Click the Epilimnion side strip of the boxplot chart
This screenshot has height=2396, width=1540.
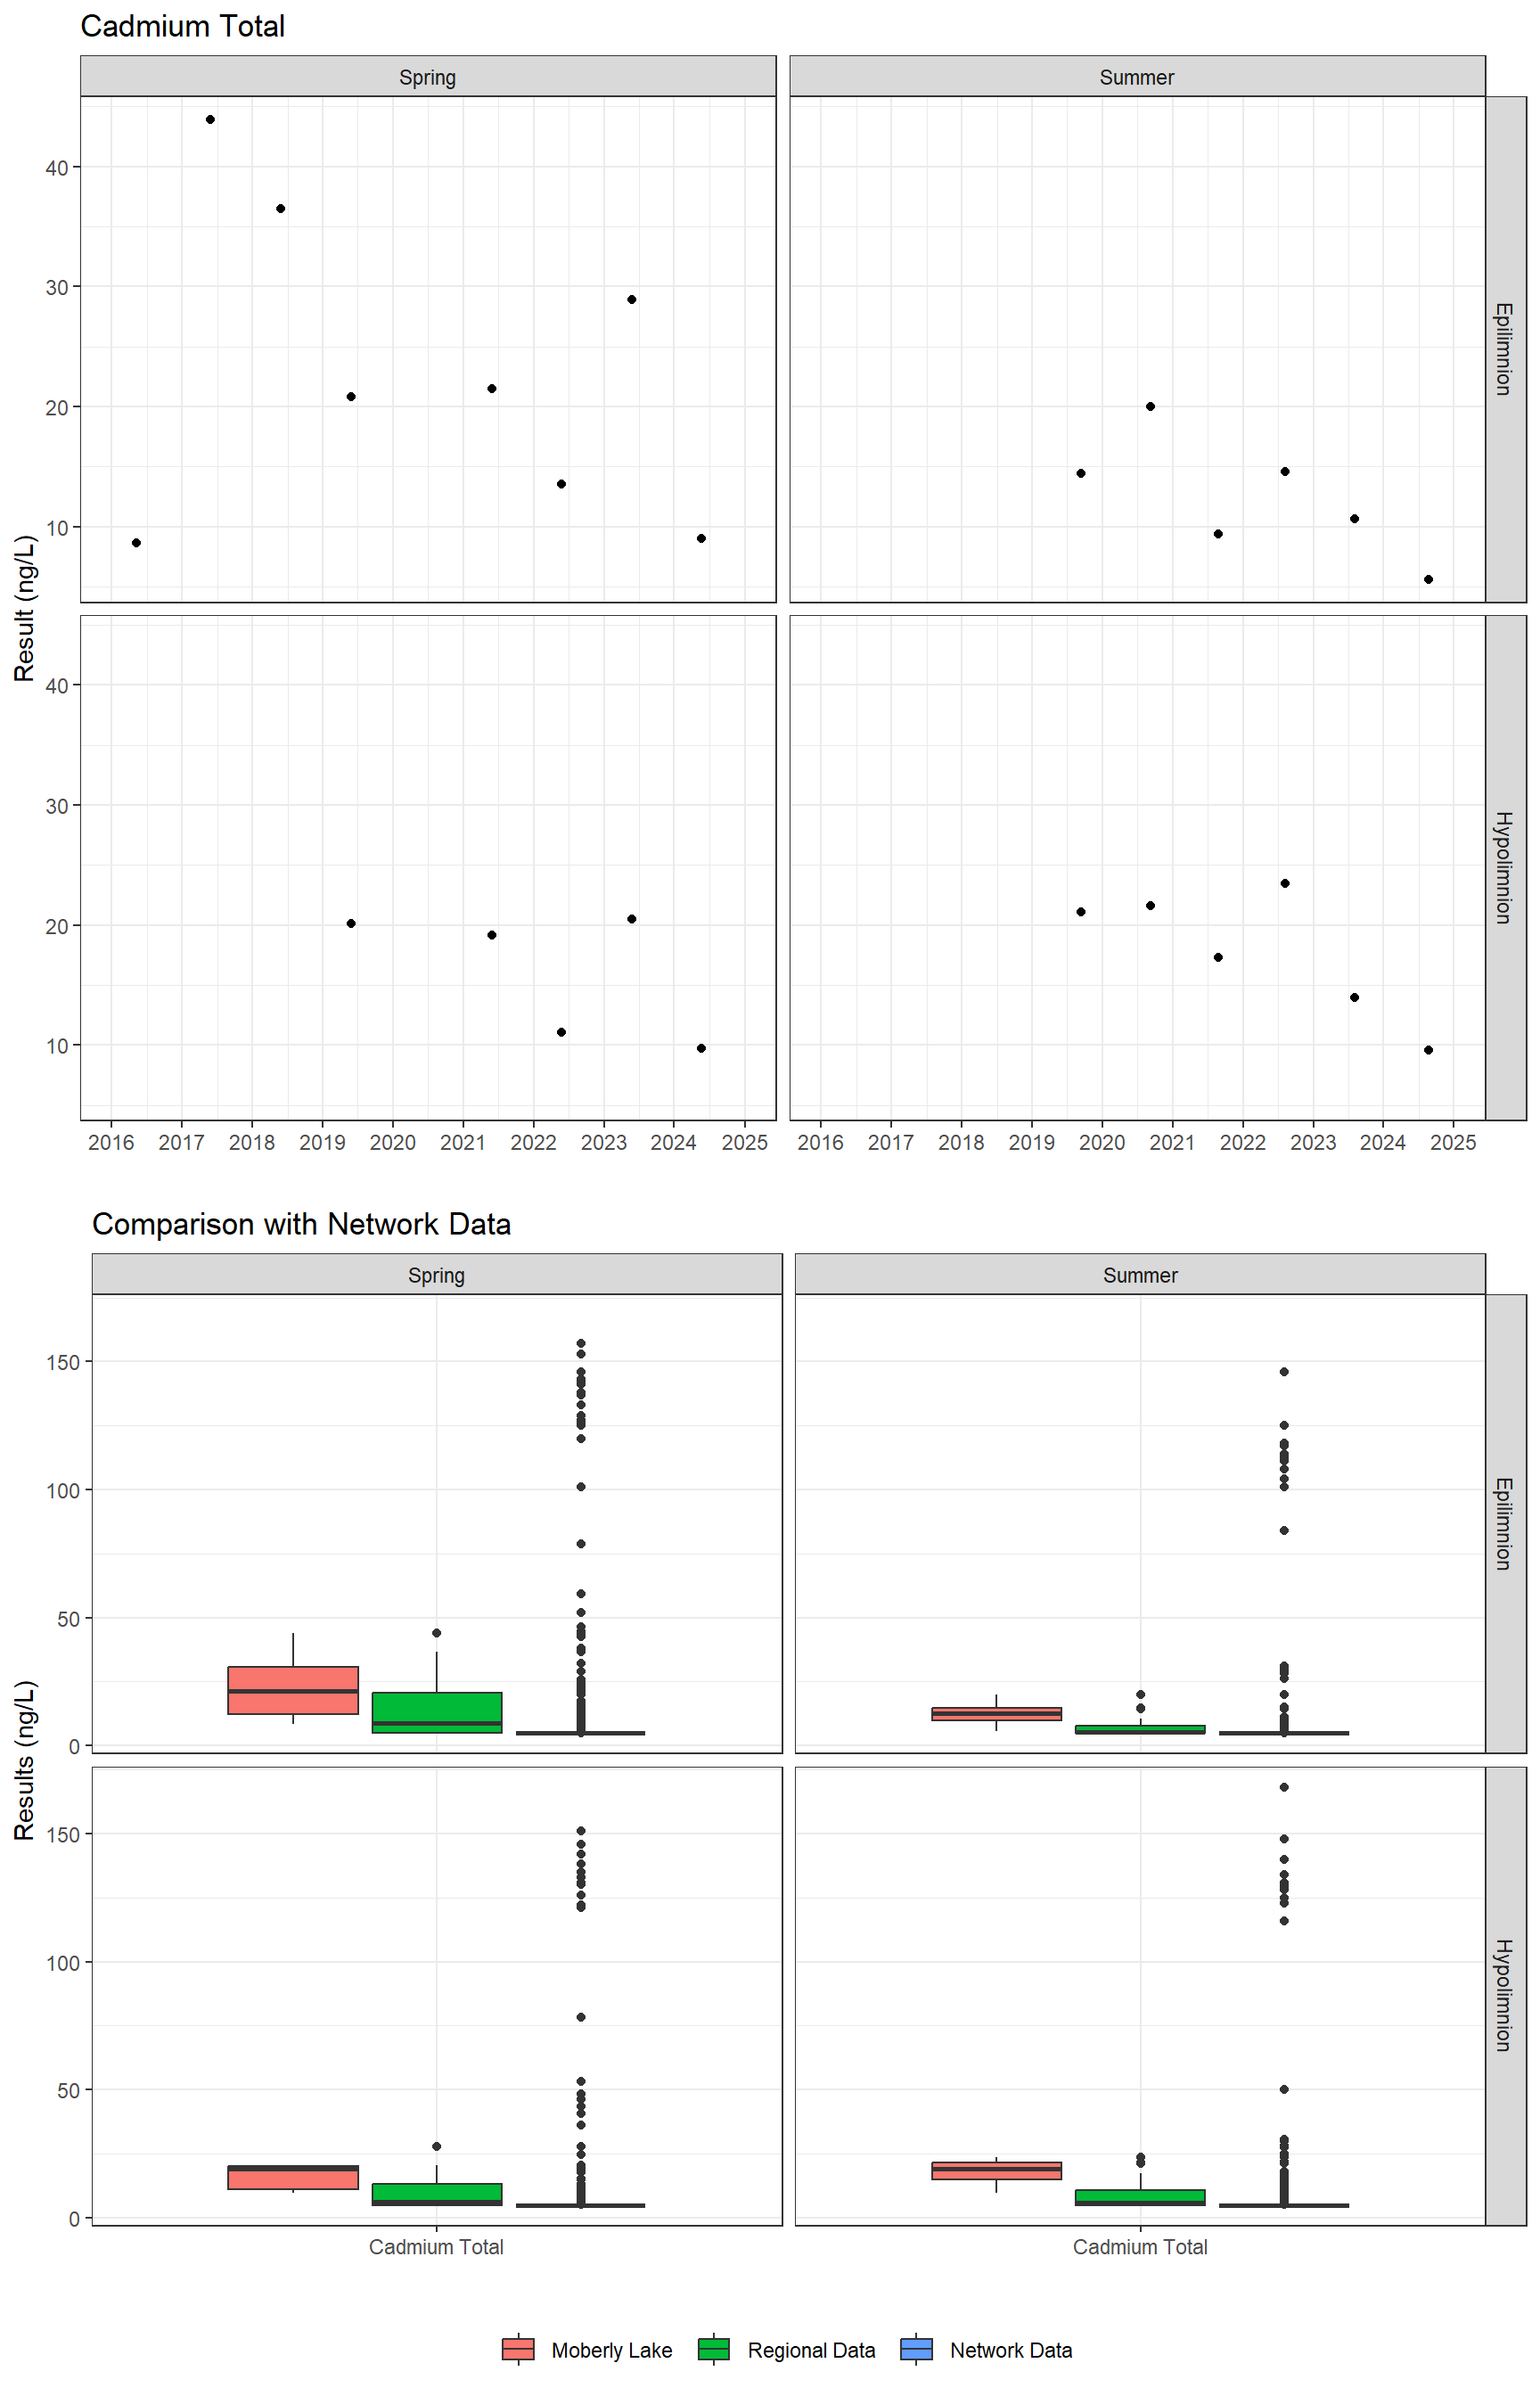(1505, 1524)
